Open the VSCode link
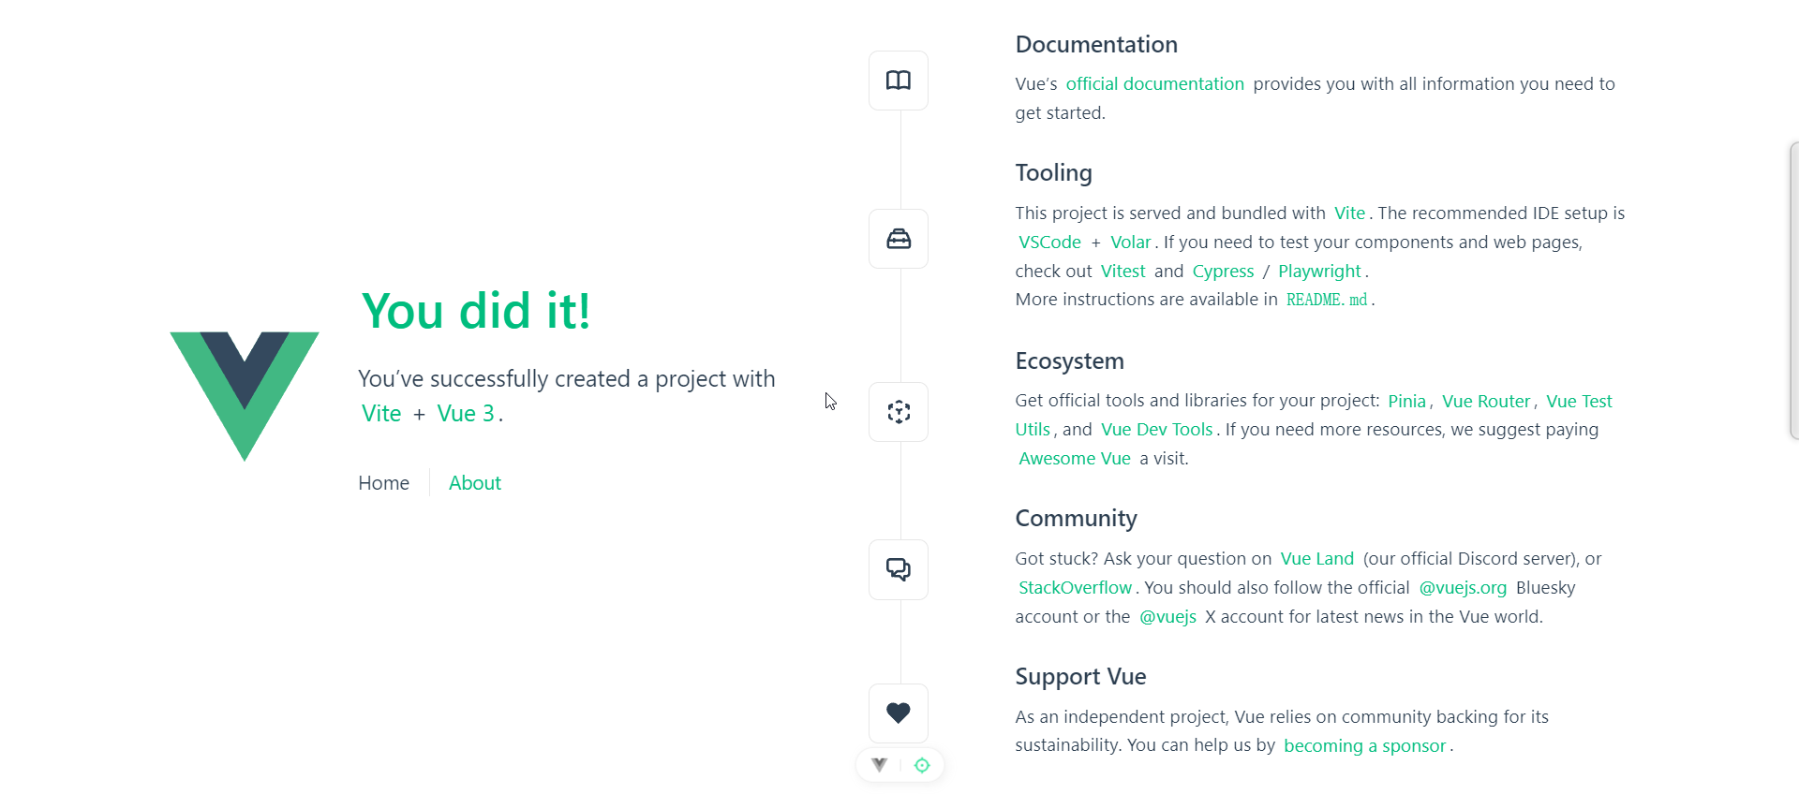 [1049, 243]
